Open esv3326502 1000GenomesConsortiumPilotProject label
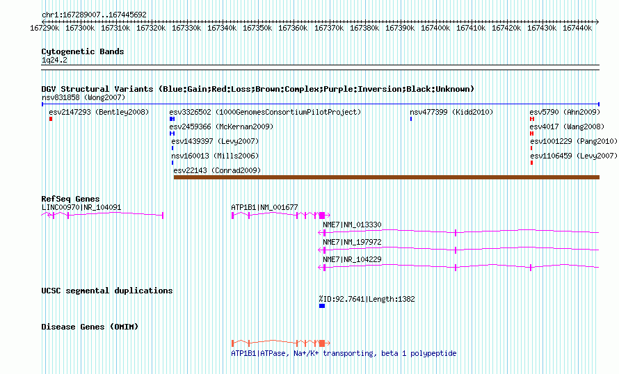The width and height of the screenshot is (619, 374). pos(265,112)
